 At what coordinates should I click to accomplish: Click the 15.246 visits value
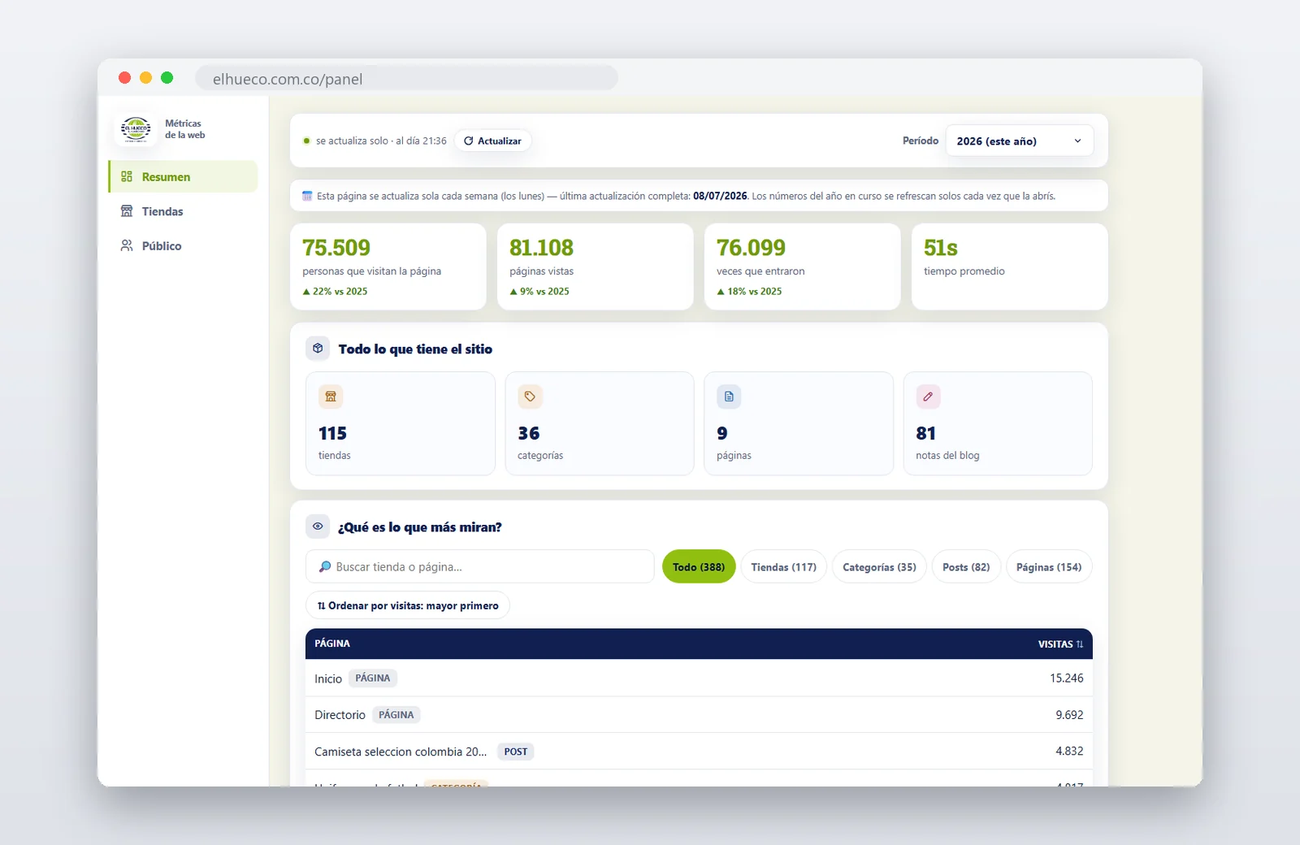1066,678
